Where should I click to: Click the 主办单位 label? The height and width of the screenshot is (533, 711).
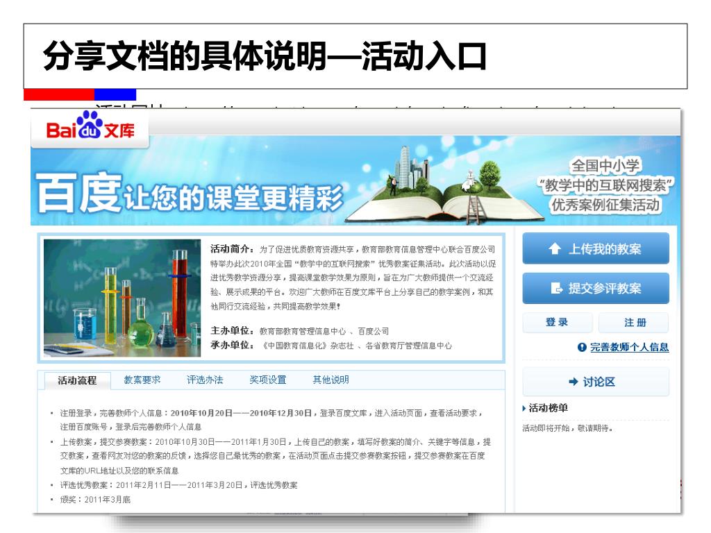pyautogui.click(x=232, y=330)
